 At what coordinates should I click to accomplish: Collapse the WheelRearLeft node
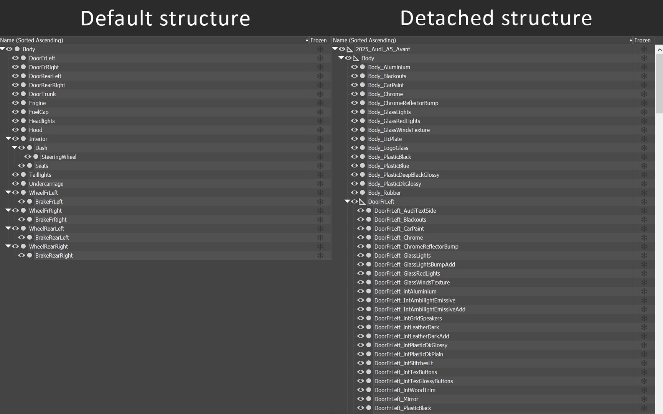[x=8, y=228]
